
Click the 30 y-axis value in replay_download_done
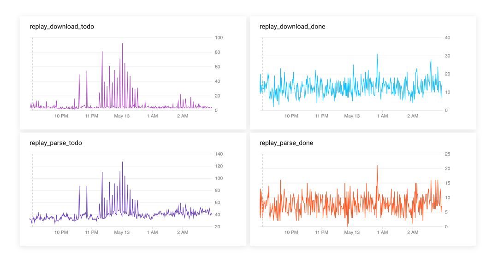pyautogui.click(x=447, y=56)
